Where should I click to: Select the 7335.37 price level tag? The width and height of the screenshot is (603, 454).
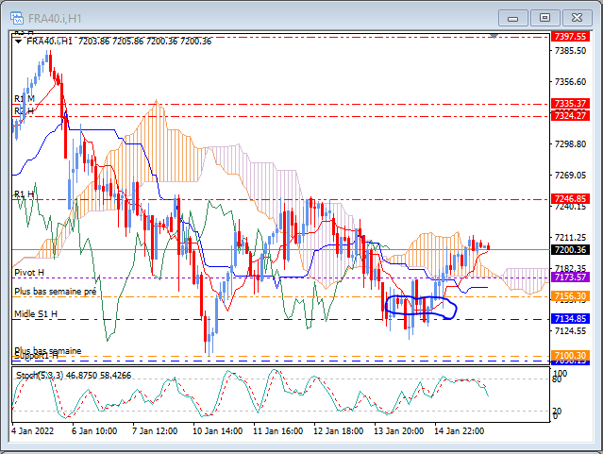pyautogui.click(x=570, y=104)
